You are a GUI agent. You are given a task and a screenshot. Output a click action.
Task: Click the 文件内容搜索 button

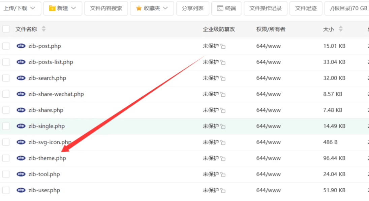(106, 8)
